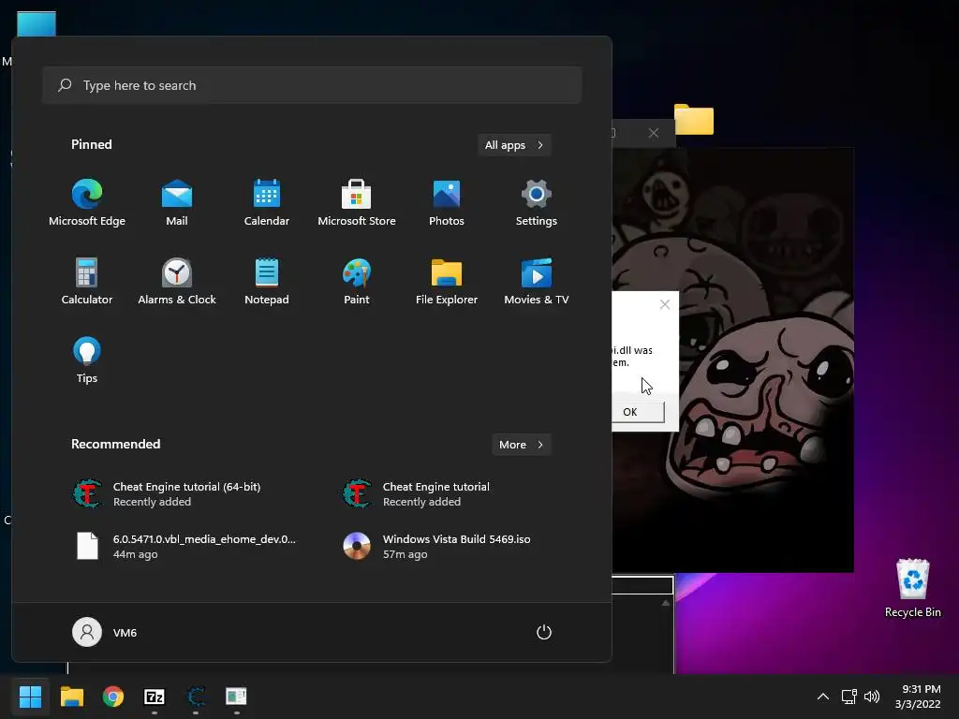This screenshot has width=959, height=719.
Task: Click the power button in Start menu
Action: point(544,632)
